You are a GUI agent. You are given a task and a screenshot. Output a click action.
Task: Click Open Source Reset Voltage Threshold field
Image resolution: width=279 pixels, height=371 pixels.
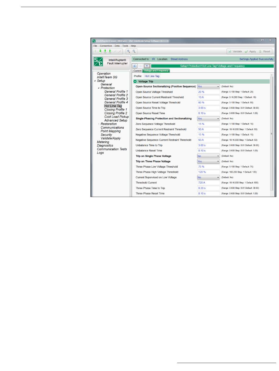point(208,102)
